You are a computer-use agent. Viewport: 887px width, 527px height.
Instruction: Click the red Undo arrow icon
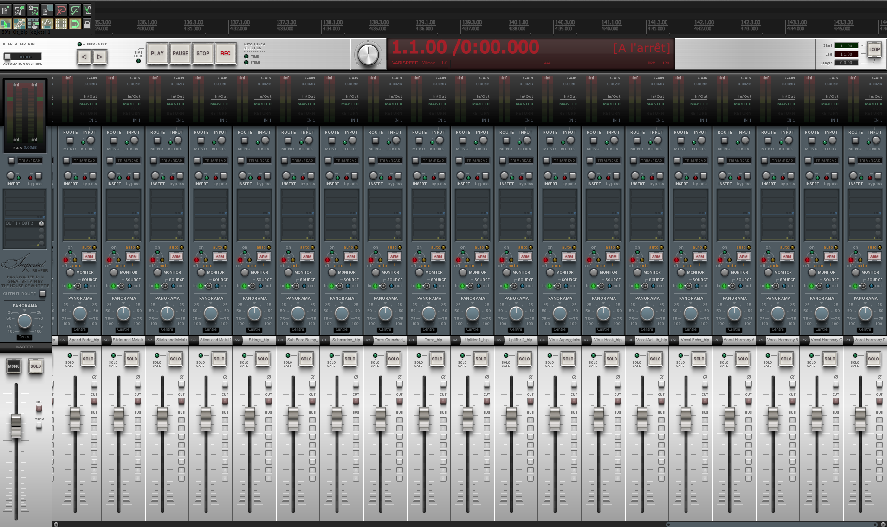[61, 9]
